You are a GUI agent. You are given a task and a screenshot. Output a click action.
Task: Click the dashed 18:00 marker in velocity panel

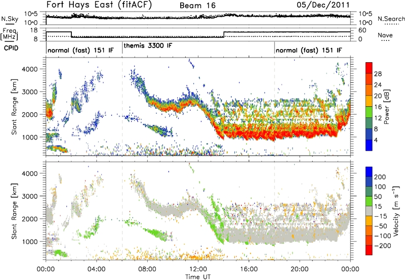click(x=274, y=210)
